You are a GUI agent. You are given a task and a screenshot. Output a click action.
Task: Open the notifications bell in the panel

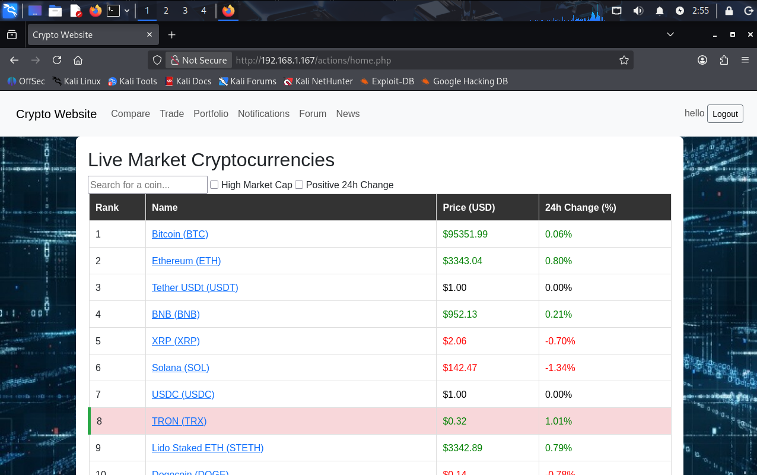[x=660, y=11]
